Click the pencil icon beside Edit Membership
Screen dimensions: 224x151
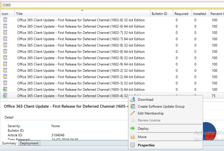133,113
